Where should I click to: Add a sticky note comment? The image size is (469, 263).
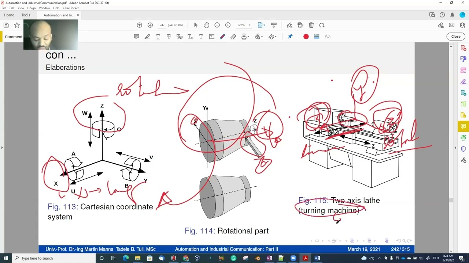[x=136, y=37]
